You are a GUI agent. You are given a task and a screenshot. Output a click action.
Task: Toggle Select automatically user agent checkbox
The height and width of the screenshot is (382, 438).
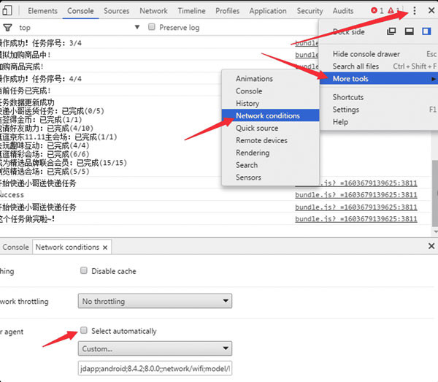click(x=84, y=331)
